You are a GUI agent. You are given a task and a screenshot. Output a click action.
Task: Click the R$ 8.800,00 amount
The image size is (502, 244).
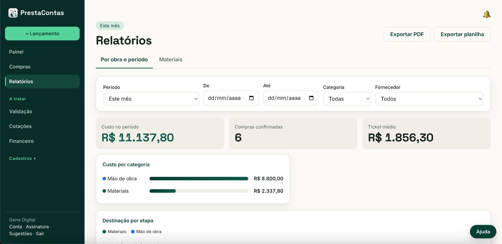[269, 179]
